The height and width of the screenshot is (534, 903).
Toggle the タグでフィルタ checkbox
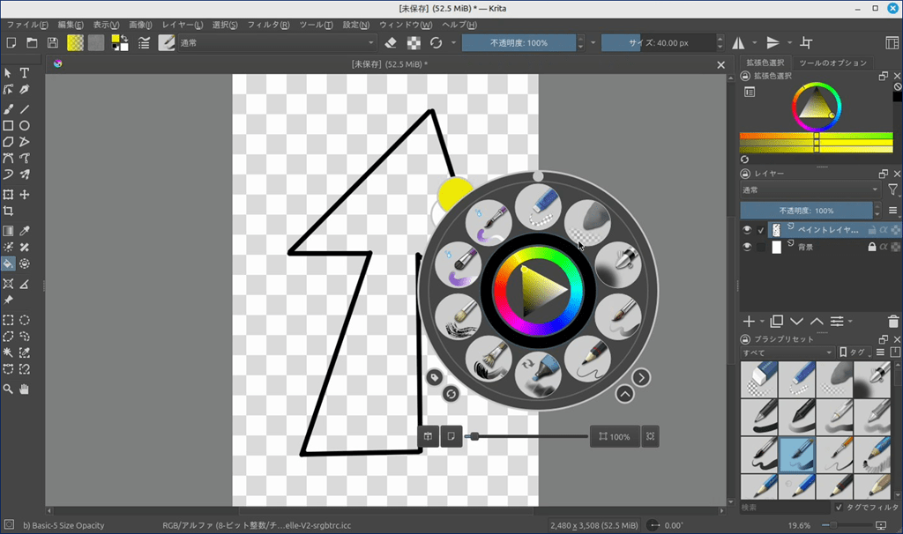pos(838,508)
